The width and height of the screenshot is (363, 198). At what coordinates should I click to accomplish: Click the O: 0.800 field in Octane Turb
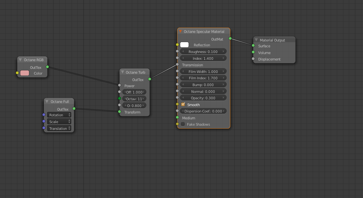point(134,105)
